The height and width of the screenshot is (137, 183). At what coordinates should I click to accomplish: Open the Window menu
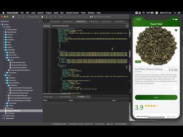tap(91, 13)
